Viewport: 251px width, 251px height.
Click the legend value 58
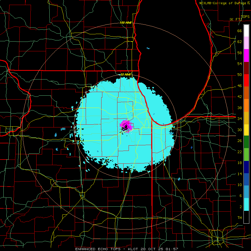[x=240, y=53]
